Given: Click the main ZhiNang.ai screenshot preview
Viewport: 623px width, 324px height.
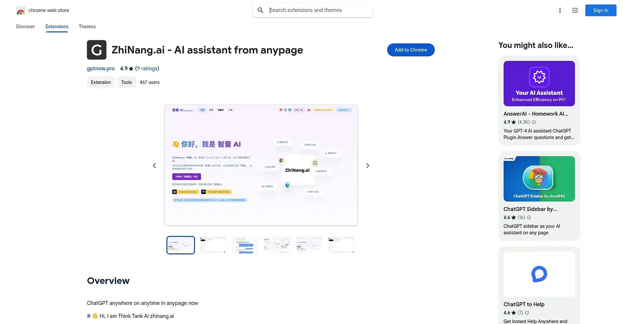Looking at the screenshot, I should [261, 165].
